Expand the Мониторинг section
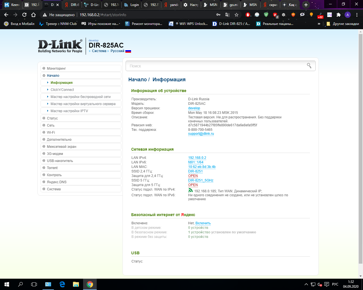Image resolution: width=363 pixels, height=290 pixels. tap(81, 69)
